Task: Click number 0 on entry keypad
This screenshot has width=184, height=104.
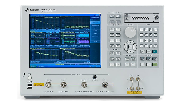Action: pos(142,46)
